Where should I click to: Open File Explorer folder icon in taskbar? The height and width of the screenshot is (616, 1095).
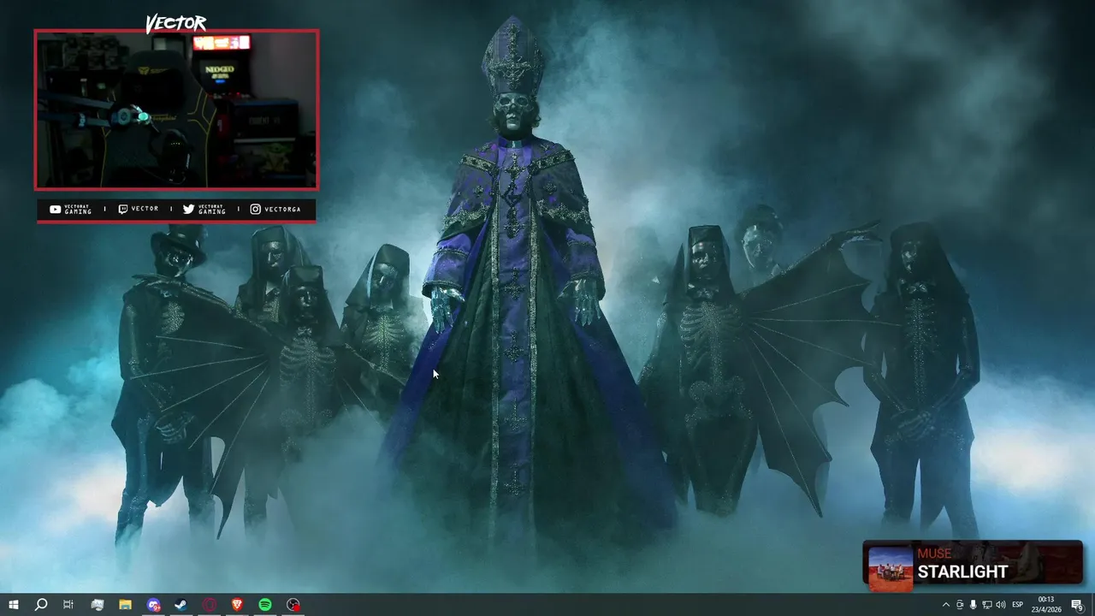coord(125,605)
